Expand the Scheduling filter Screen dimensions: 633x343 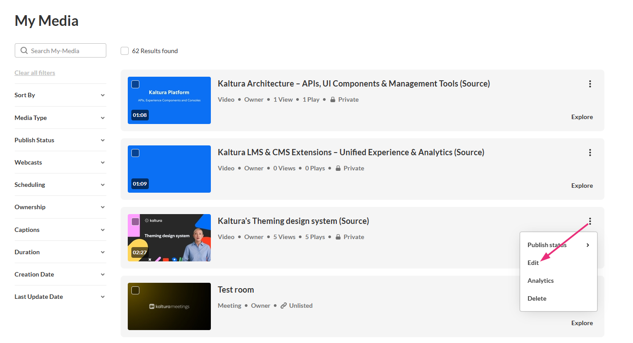60,185
